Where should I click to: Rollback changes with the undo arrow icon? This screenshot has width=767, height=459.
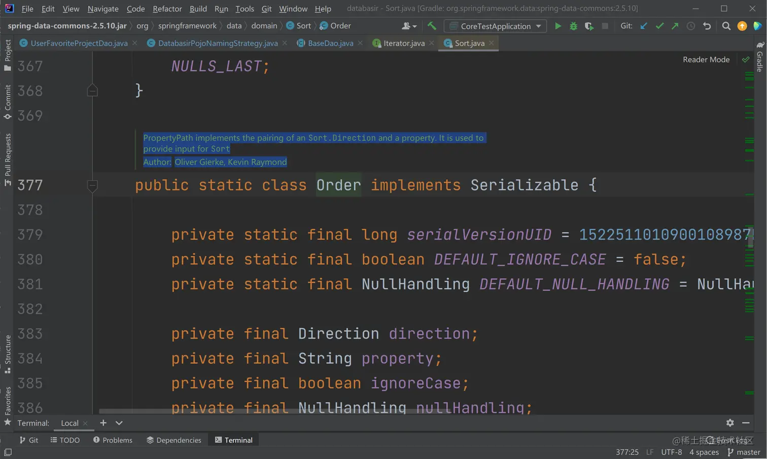pos(707,26)
